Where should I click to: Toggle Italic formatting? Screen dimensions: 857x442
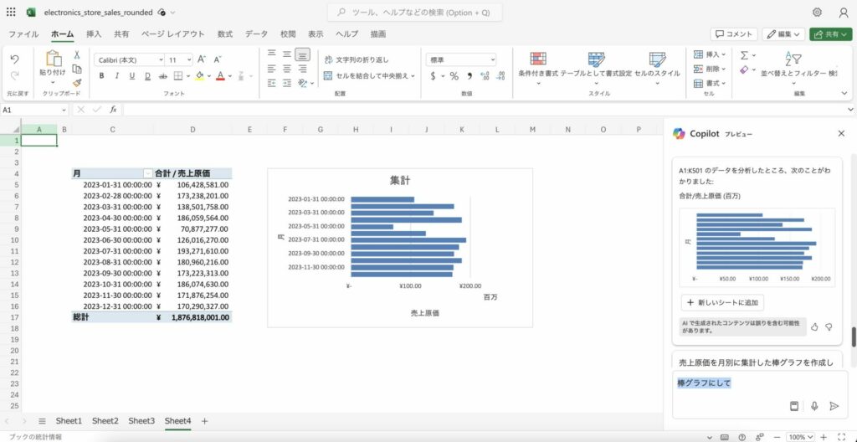point(116,76)
